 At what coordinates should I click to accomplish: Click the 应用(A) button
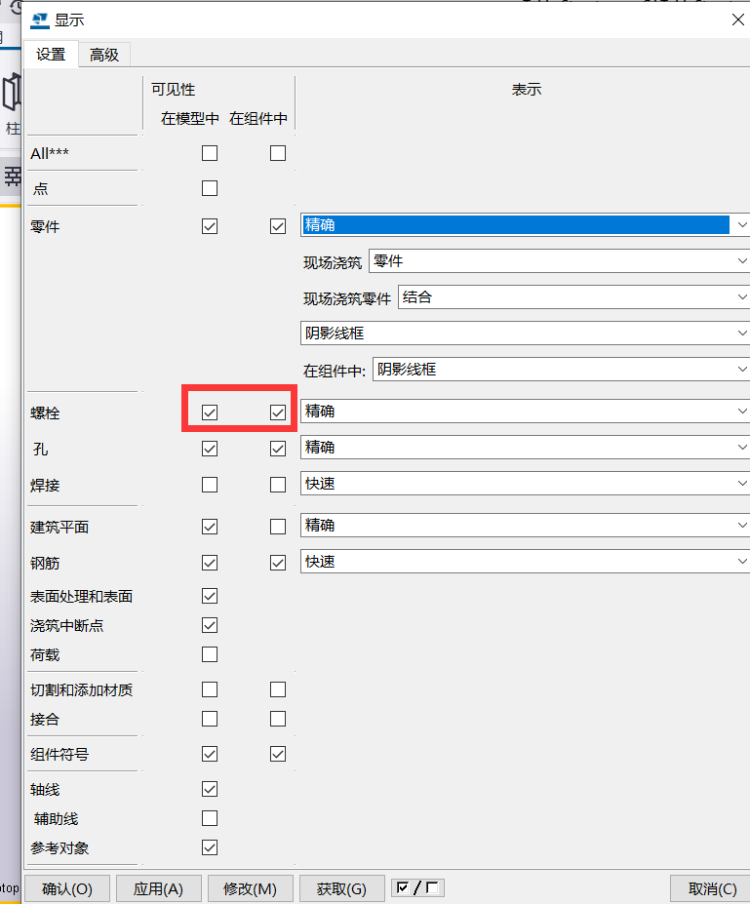(x=159, y=889)
